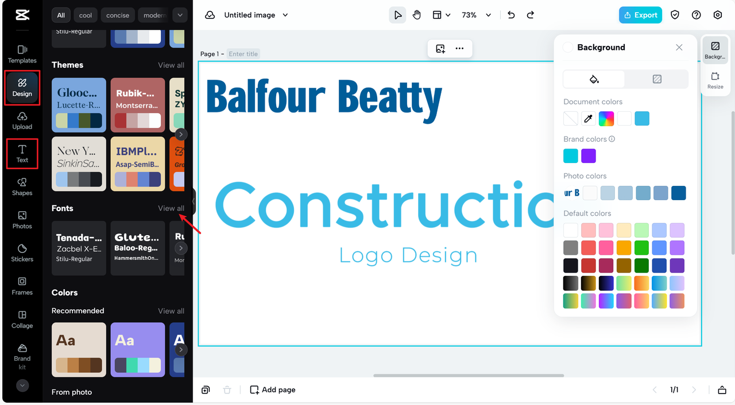Show next recommended colors with right arrow
This screenshot has height=405, width=735.
[181, 349]
